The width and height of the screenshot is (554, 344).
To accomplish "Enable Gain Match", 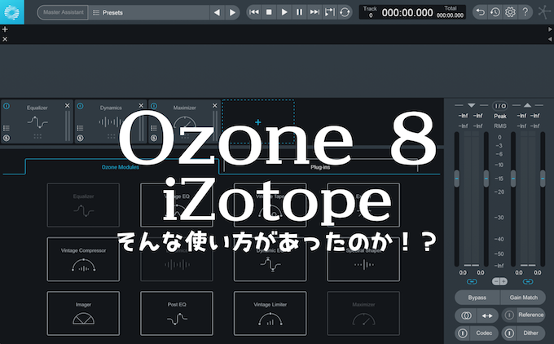I will click(523, 298).
